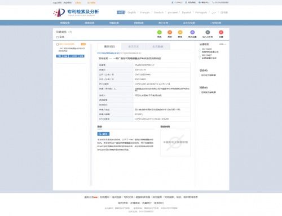Screen dimensions: 282x216
Task: Open the last blue navigation menu item
Action: (215, 23)
